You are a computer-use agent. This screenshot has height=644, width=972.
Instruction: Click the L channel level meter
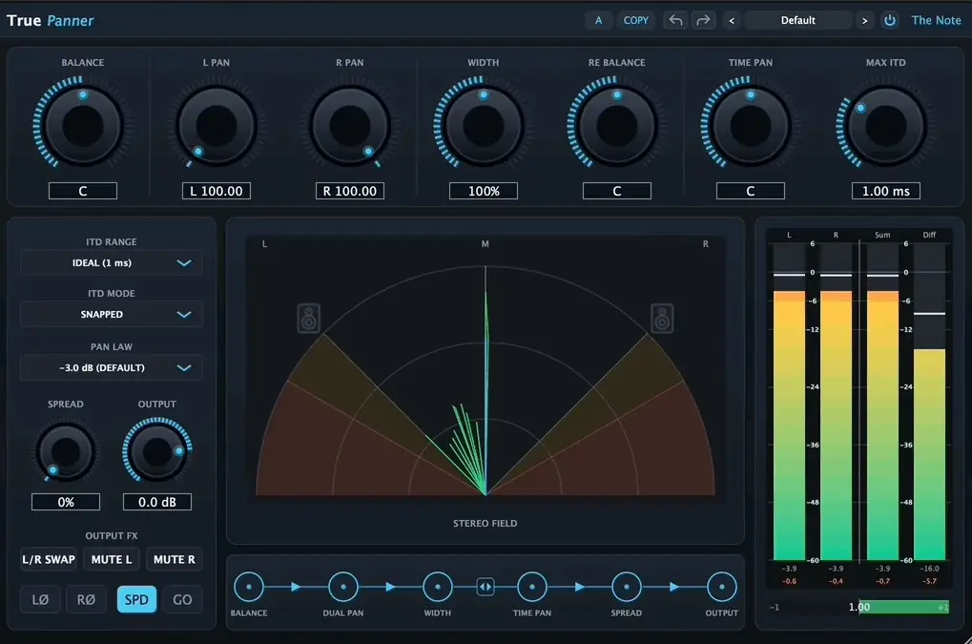pos(789,402)
